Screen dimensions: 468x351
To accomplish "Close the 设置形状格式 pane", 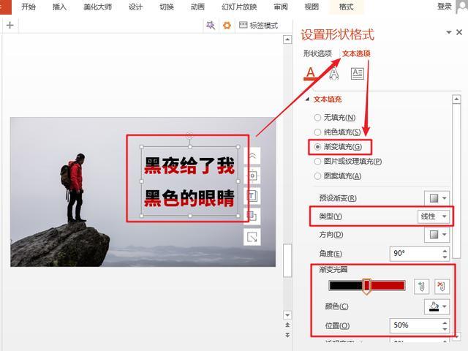I will [459, 32].
